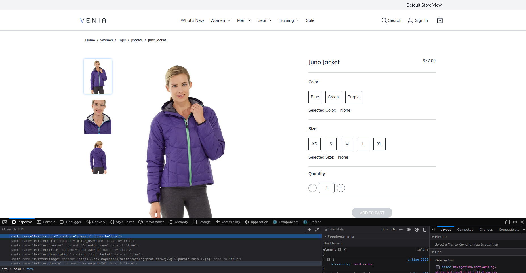
Task: Open the React Components tab
Action: click(x=285, y=222)
